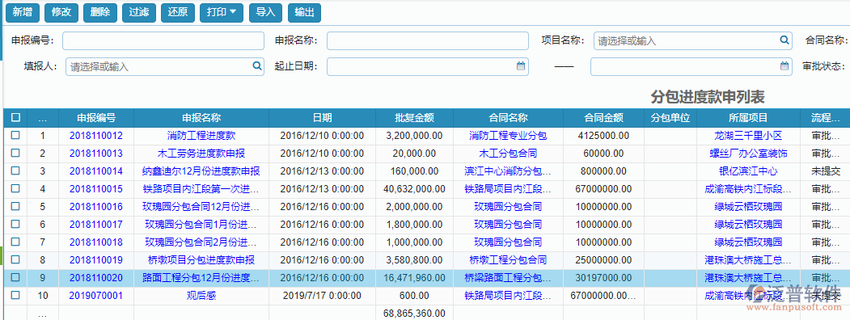Open the 项目名称 combo box

pyautogui.click(x=693, y=40)
